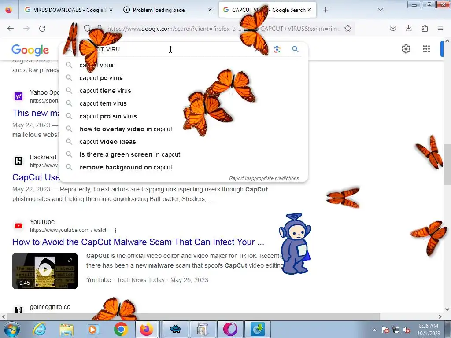Choose suggestion 'capcut pc virus'
Screen dimensions: 451x338
(184, 78)
